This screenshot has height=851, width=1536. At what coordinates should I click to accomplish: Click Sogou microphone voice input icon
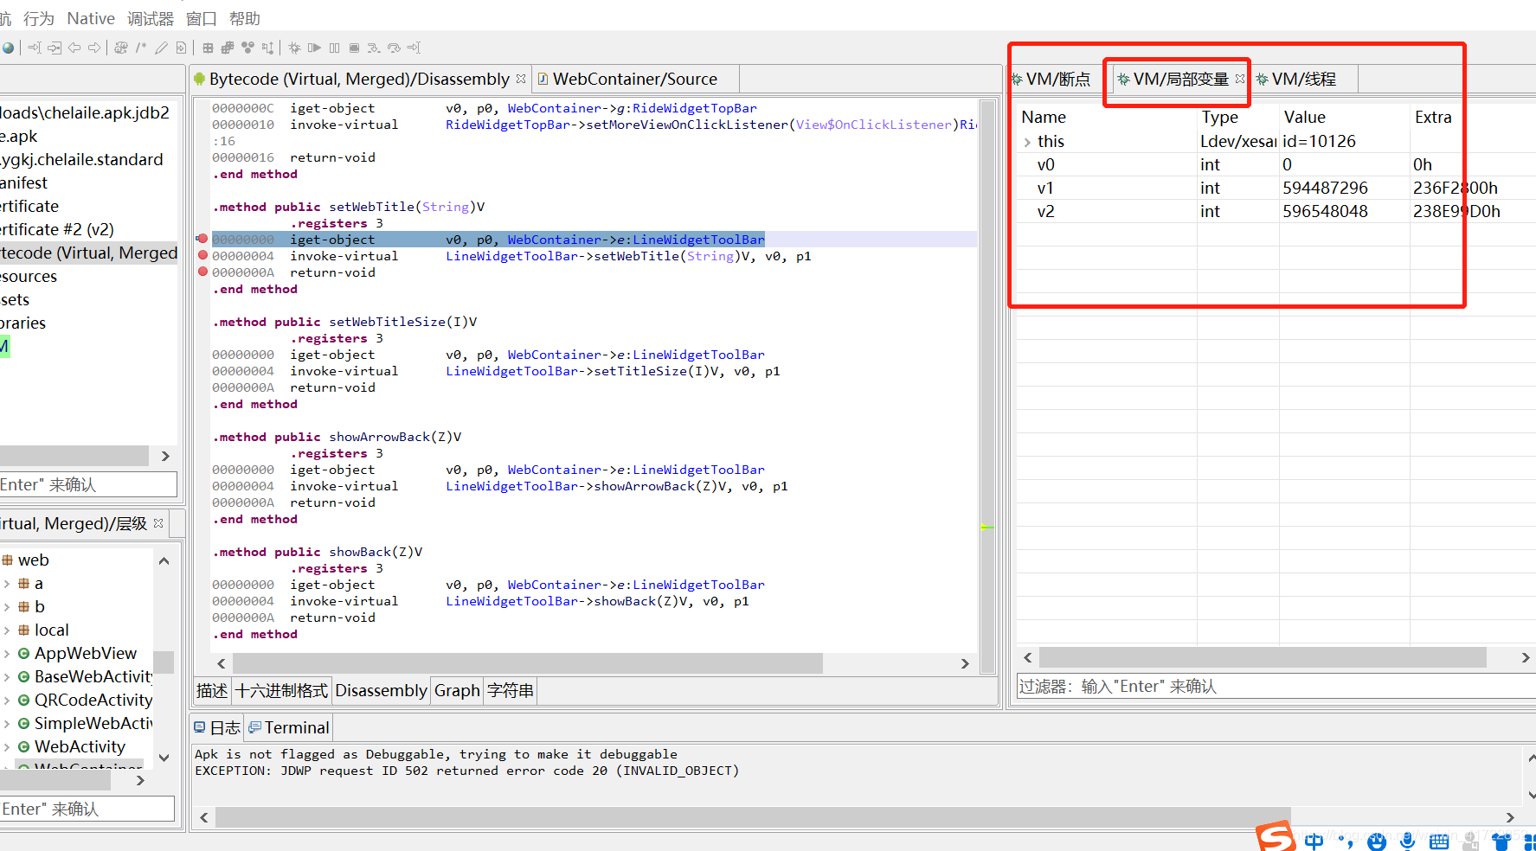click(x=1408, y=841)
